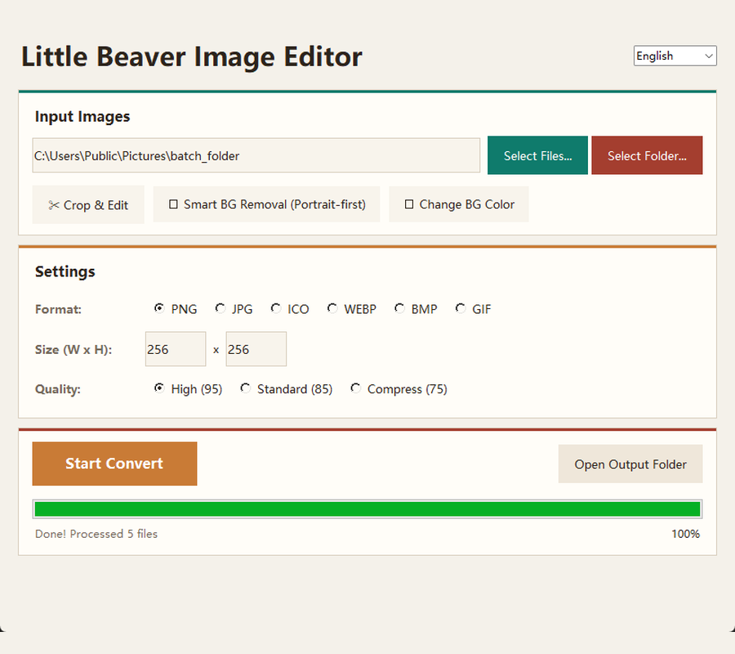Select WEBP format radio button
The image size is (735, 654).
pyautogui.click(x=332, y=308)
